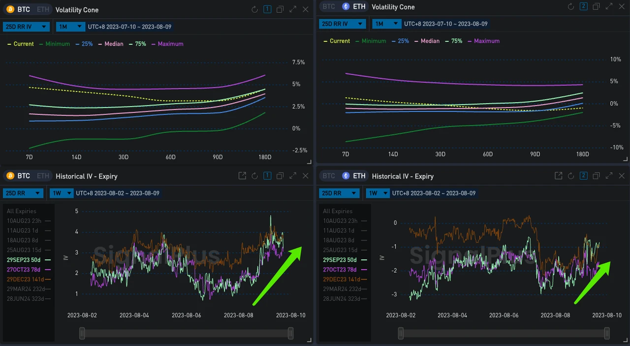
Task: Click date range 2023-07-10 ~ 2023-08-09 in BTC Volatility Cone
Action: [x=129, y=27]
